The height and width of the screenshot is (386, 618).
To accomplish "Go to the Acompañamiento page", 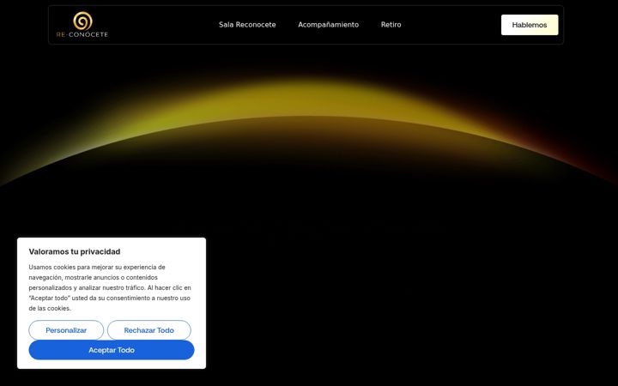I will tap(328, 25).
